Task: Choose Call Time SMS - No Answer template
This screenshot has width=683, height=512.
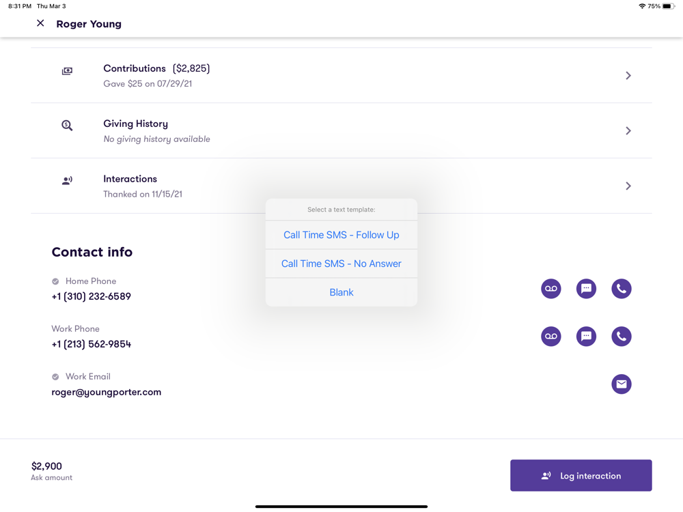Action: click(341, 264)
